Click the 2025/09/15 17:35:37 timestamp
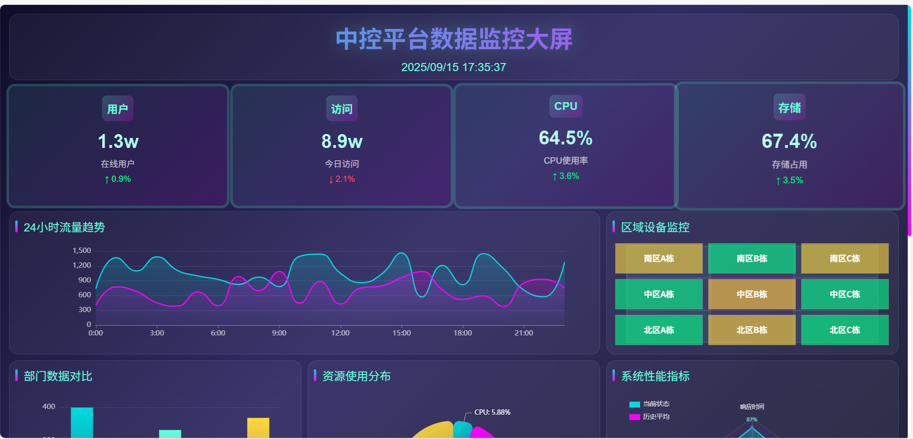Image resolution: width=913 pixels, height=439 pixels. [454, 67]
